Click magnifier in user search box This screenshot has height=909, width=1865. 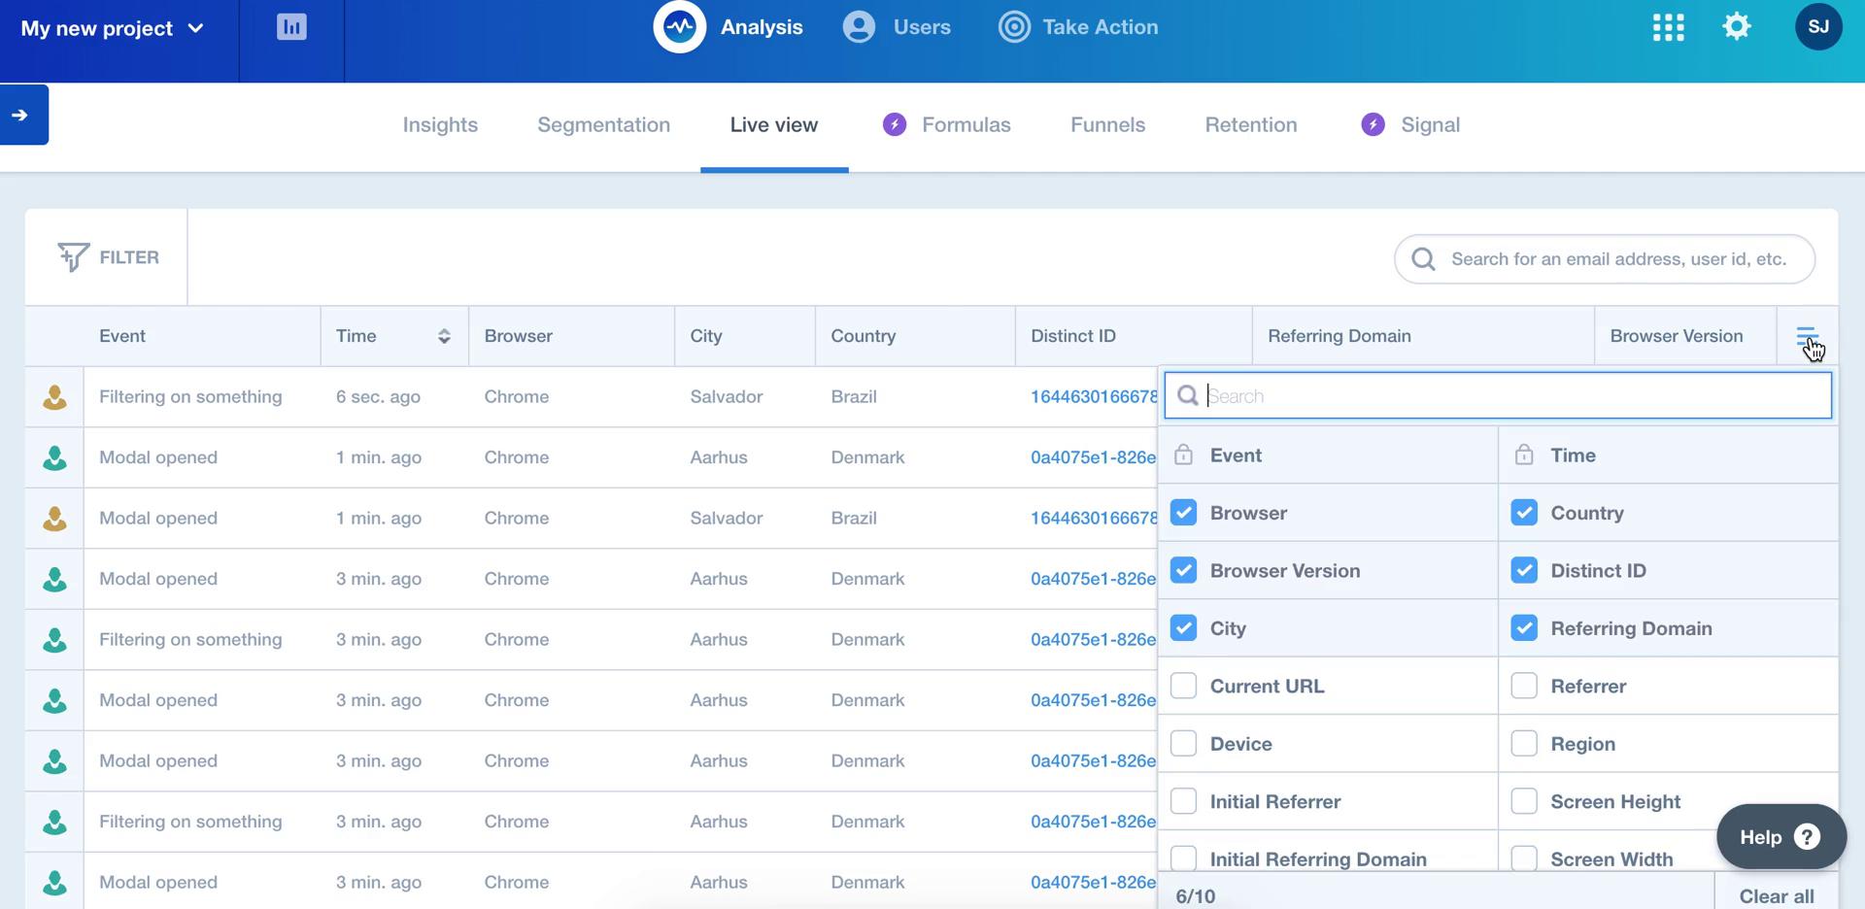click(x=1424, y=258)
